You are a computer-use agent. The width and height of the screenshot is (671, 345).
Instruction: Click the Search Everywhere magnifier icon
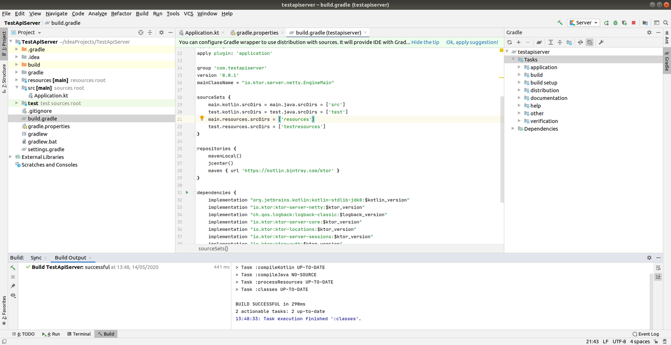tap(666, 23)
